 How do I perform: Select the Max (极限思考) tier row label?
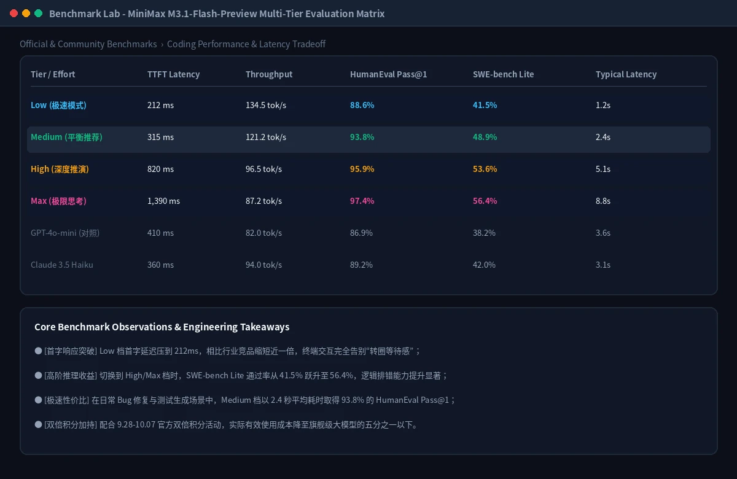point(58,201)
